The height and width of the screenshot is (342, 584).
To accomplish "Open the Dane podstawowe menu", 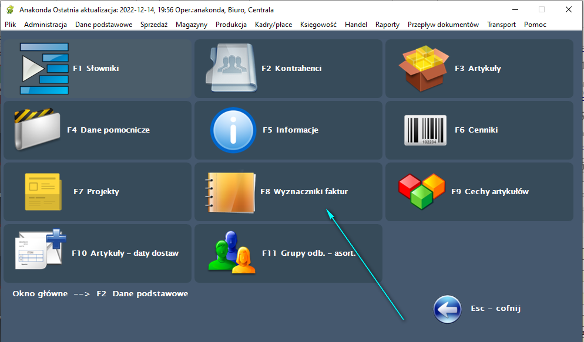I will coord(103,25).
